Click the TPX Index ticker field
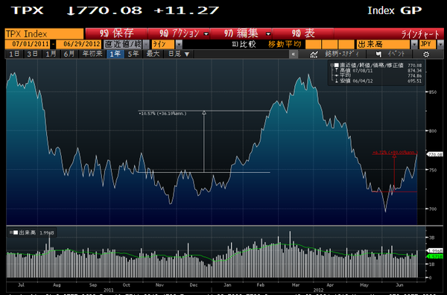This screenshot has height=295, width=447. (45, 34)
